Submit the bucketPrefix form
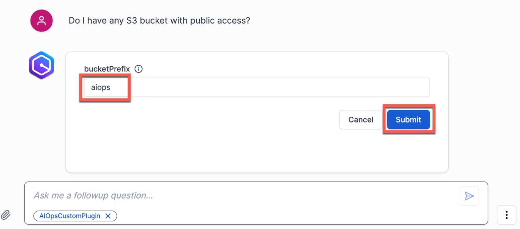The image size is (520, 229). pyautogui.click(x=408, y=120)
